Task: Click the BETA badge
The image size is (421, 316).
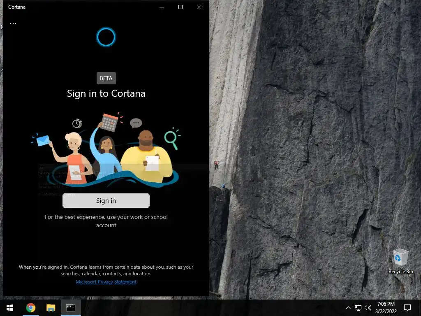Action: tap(106, 78)
